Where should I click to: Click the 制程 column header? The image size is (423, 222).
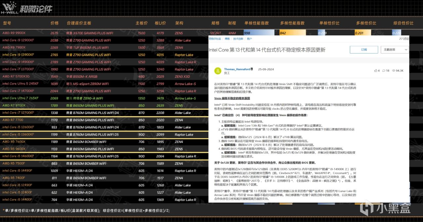click(x=232, y=23)
